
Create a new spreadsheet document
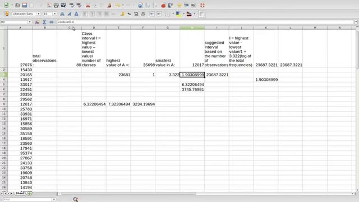click(6, 5)
